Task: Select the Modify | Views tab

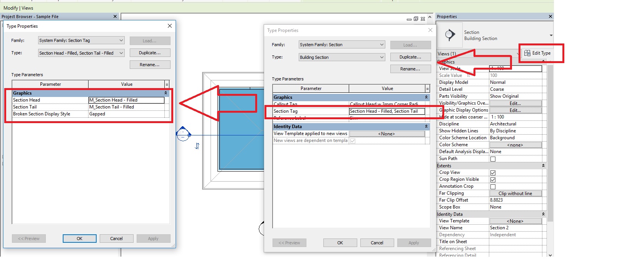Action: (18, 8)
